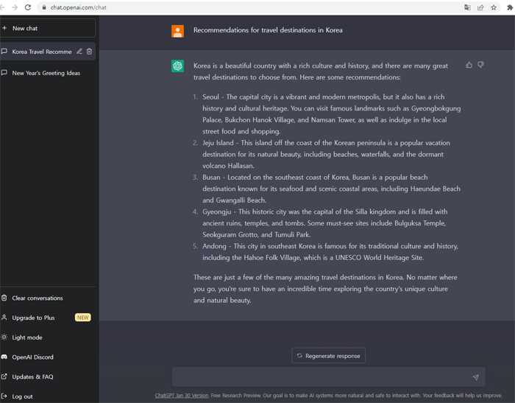Switch to Light mode
Viewport: 515px width, 403px height.
point(48,337)
